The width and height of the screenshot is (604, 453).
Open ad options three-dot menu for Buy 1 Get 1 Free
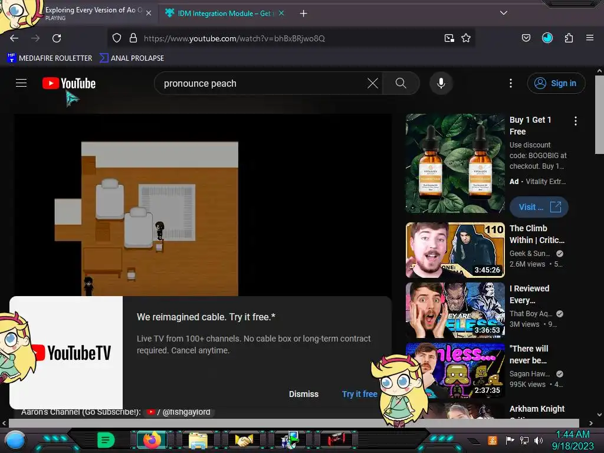click(576, 121)
